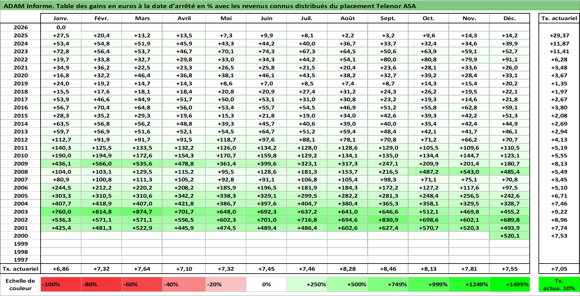This screenshot has width=580, height=296.
Task: Select the 'Janv.' column header
Action: (x=61, y=18)
